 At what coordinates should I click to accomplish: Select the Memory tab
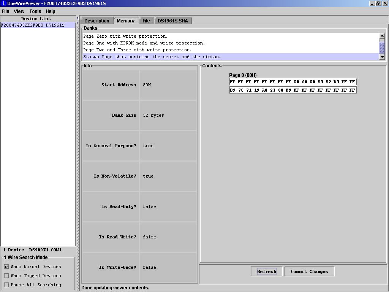point(125,21)
